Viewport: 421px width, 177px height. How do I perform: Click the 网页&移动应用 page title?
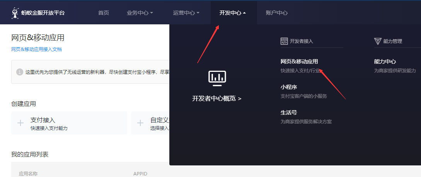pos(37,38)
